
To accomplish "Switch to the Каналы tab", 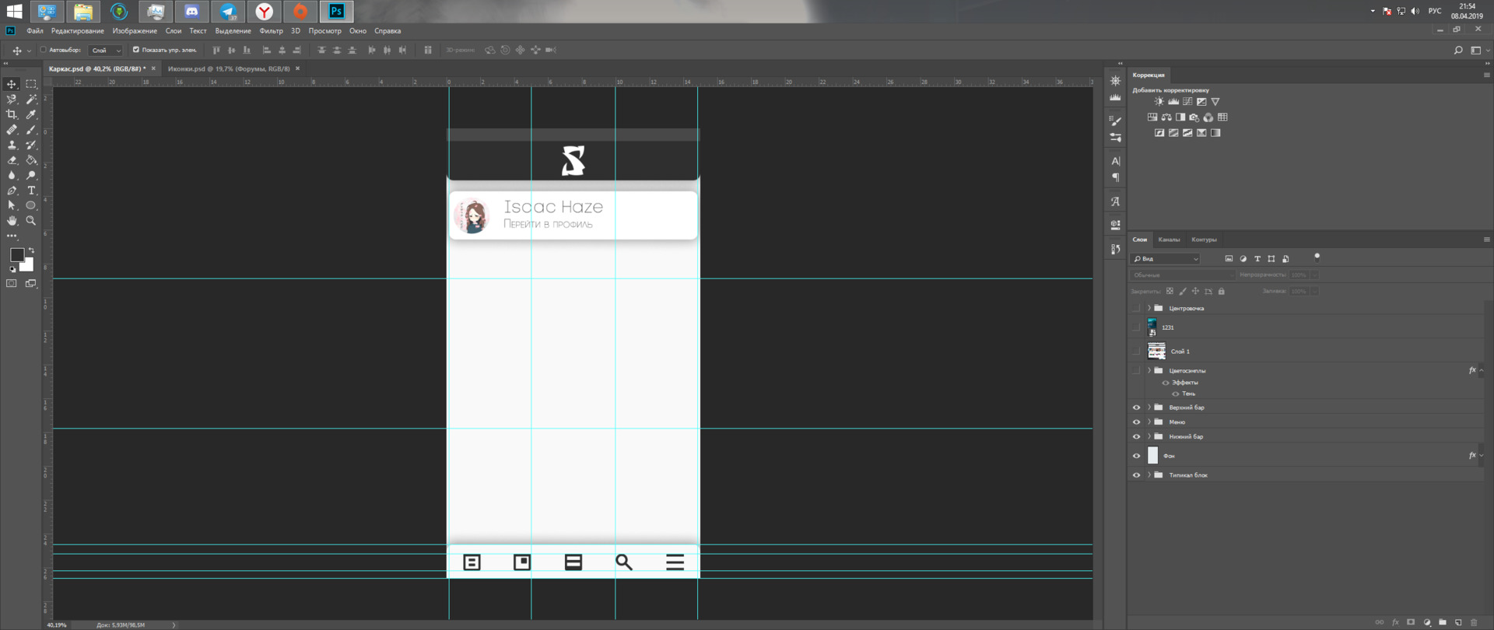I will coord(1168,240).
